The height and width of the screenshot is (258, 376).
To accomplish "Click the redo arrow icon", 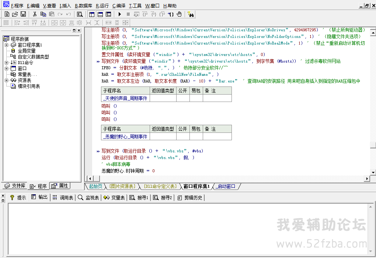I will click(60, 14).
